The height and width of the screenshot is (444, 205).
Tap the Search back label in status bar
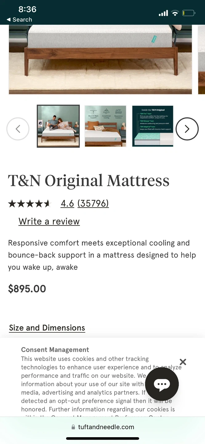point(22,19)
